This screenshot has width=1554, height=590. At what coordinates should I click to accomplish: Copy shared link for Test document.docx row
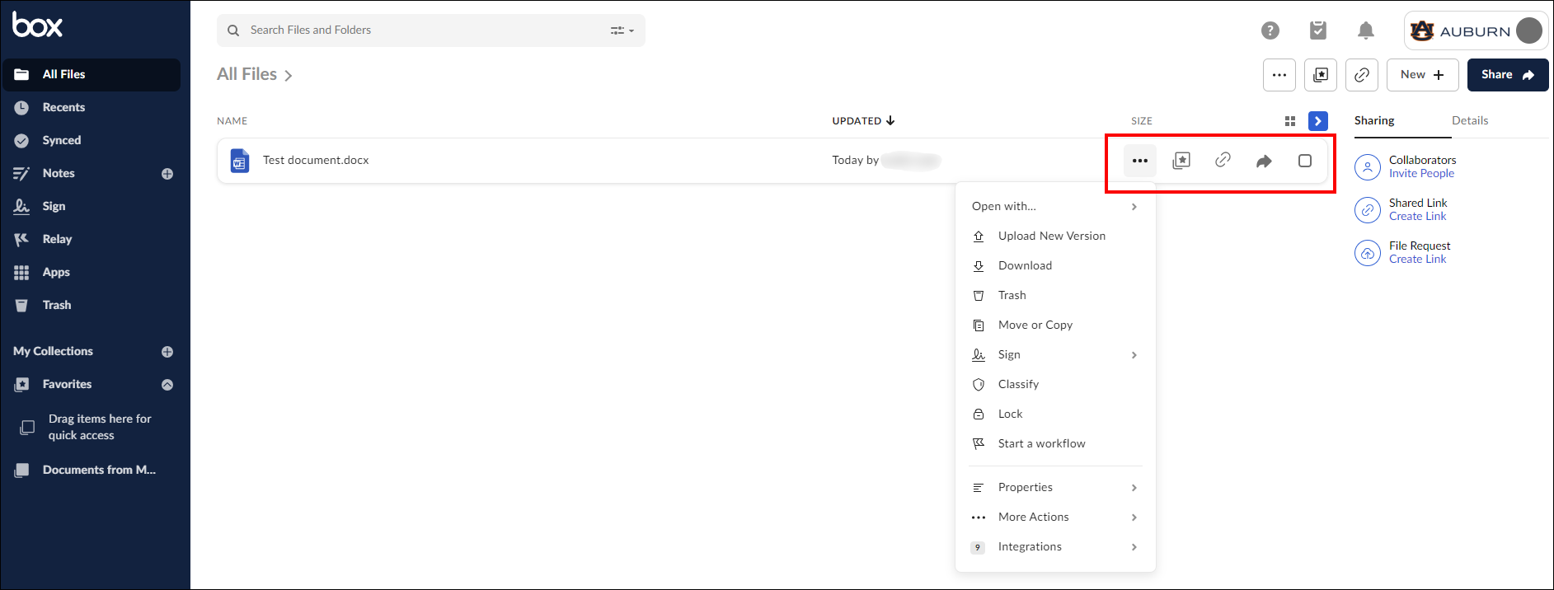pos(1223,161)
